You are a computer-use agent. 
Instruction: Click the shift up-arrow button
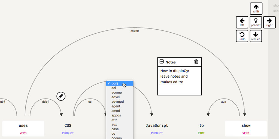click(256, 8)
